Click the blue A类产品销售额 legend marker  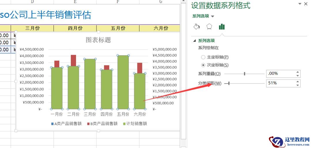[52, 124]
